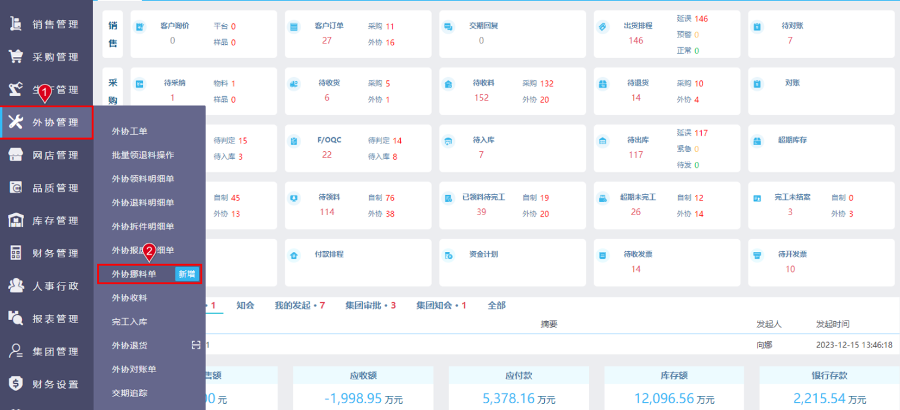Click the warehouse icon beside 库存管理
Image resolution: width=900 pixels, height=410 pixels.
coord(16,221)
